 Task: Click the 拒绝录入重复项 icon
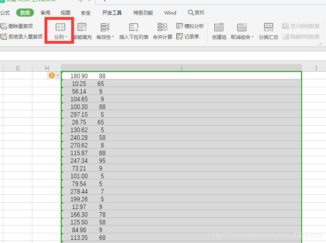(4, 36)
